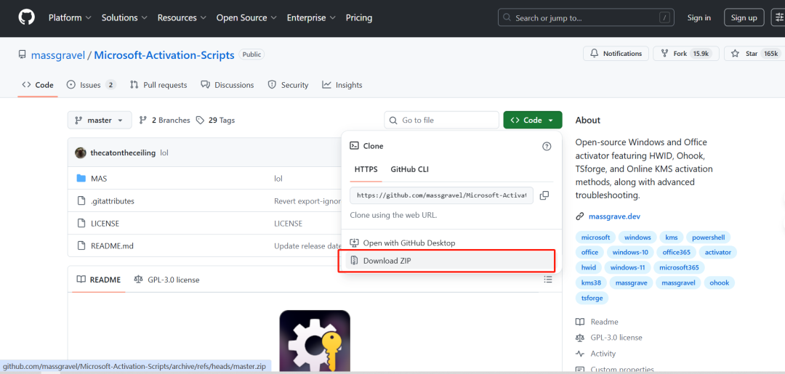Select the clone URL text field
785x374 pixels.
[x=442, y=195]
